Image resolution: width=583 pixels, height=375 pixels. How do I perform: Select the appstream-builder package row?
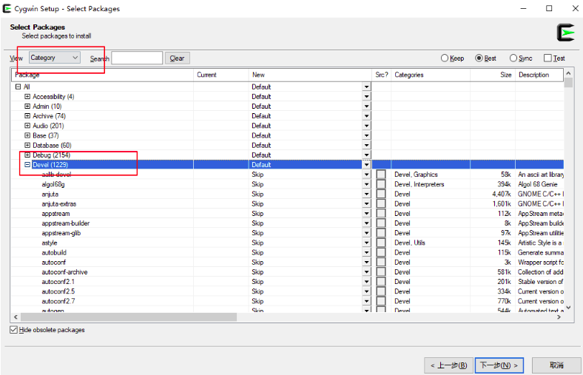[x=287, y=223]
